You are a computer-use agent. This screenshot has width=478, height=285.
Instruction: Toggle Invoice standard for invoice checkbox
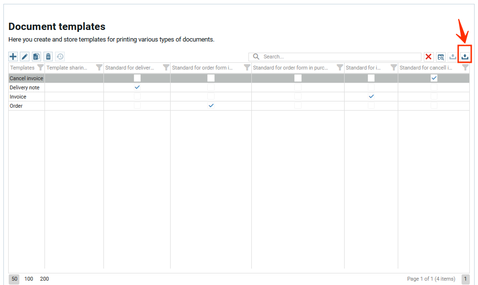371,97
